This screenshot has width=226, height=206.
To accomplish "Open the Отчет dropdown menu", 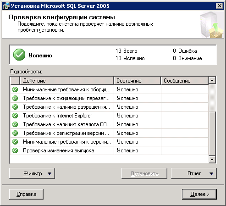I will [194, 173].
